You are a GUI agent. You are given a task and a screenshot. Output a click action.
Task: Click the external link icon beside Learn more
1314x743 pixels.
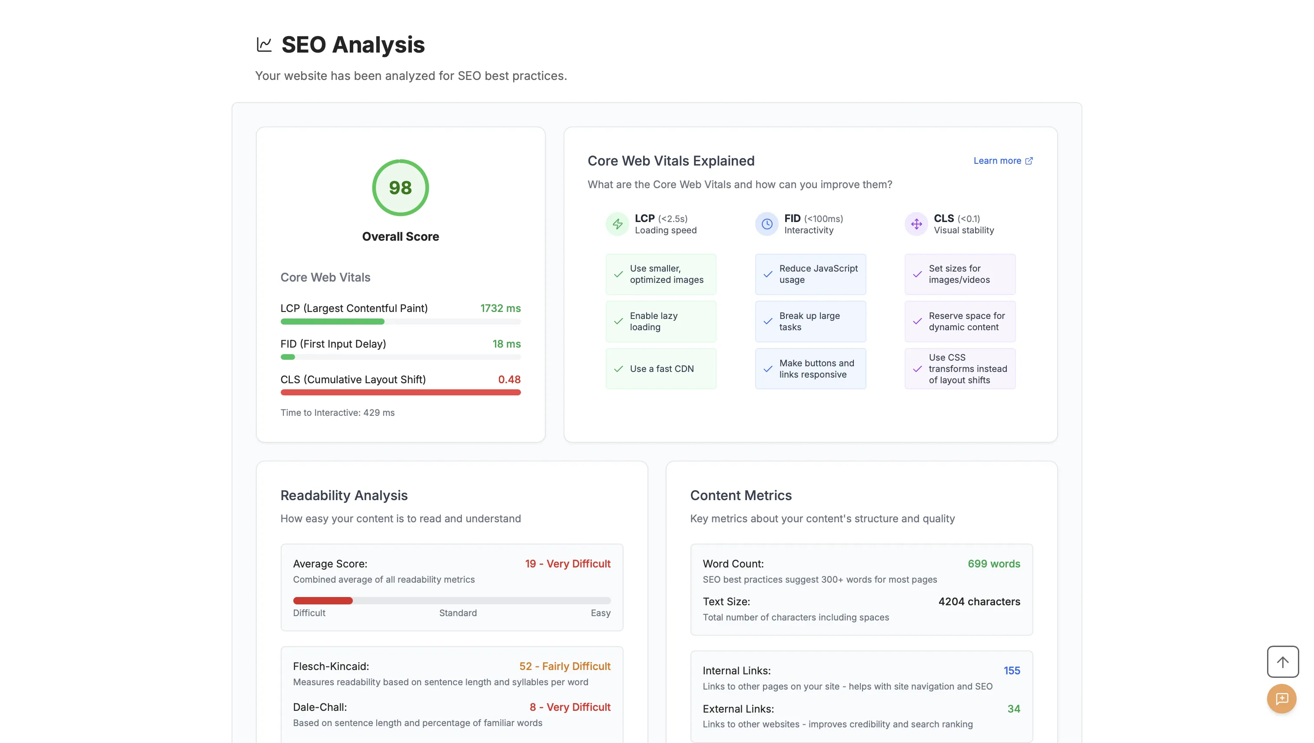tap(1029, 161)
